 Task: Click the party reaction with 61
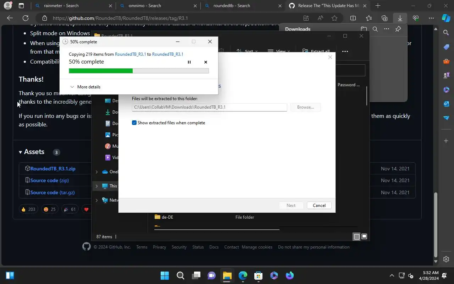pyautogui.click(x=70, y=209)
